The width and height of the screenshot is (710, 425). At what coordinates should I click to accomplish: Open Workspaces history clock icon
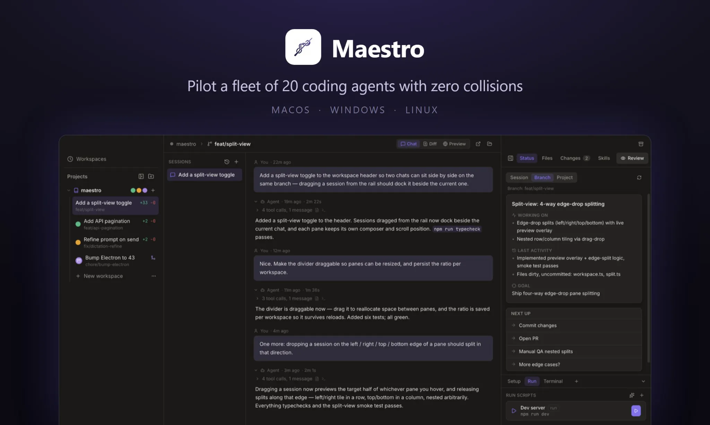(70, 159)
